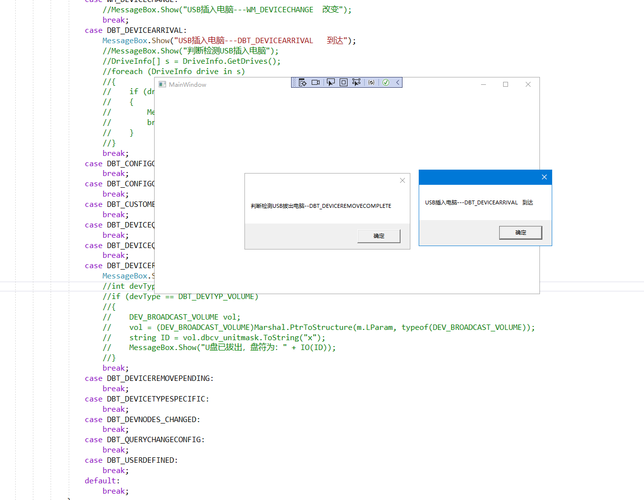Click 确定 in the DEVICEARRIVAL dialog
This screenshot has height=500, width=644.
tap(521, 232)
